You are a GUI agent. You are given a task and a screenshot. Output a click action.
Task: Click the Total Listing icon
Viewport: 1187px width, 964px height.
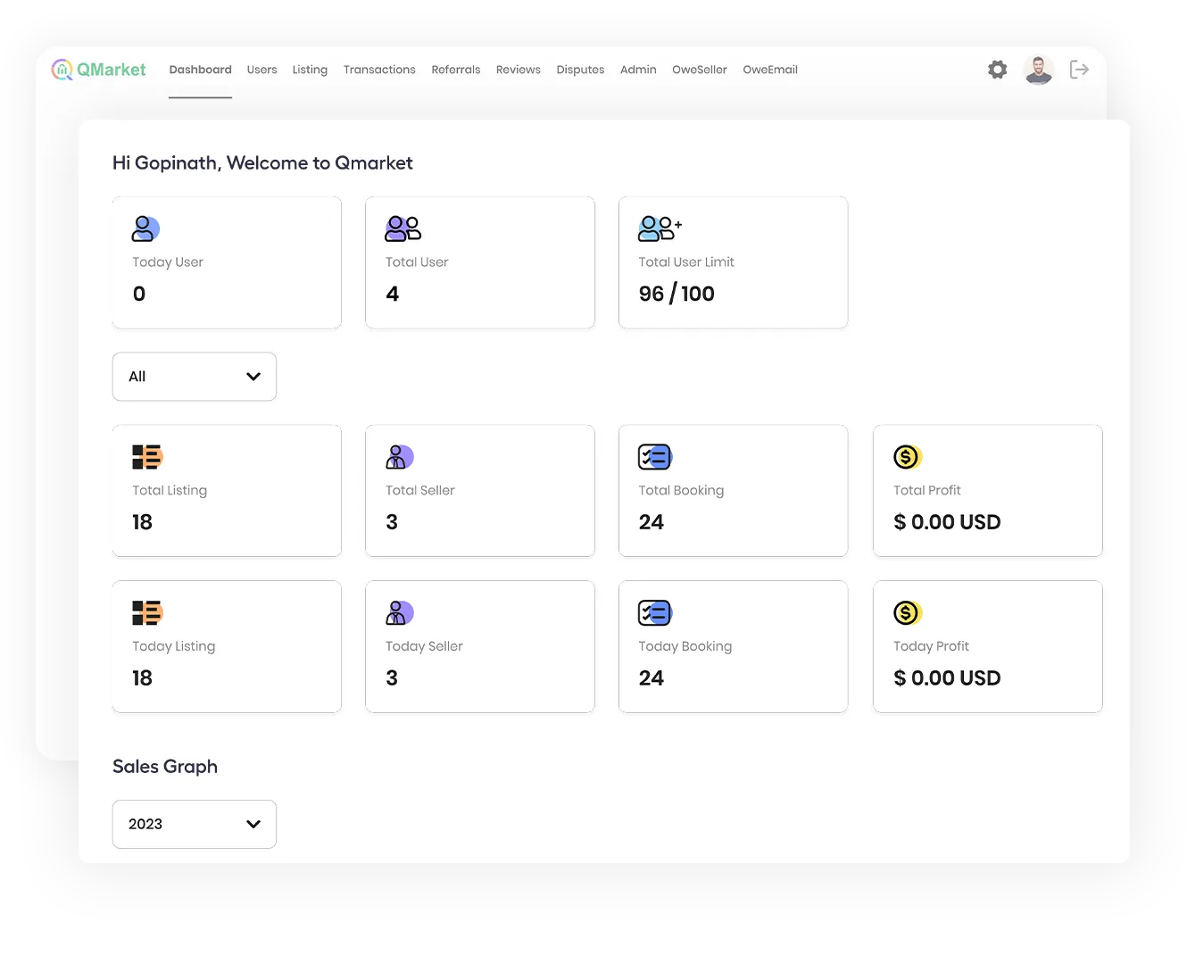click(x=147, y=457)
